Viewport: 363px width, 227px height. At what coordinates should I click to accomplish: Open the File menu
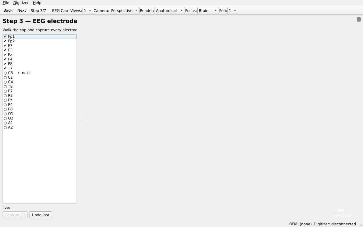pos(6,3)
